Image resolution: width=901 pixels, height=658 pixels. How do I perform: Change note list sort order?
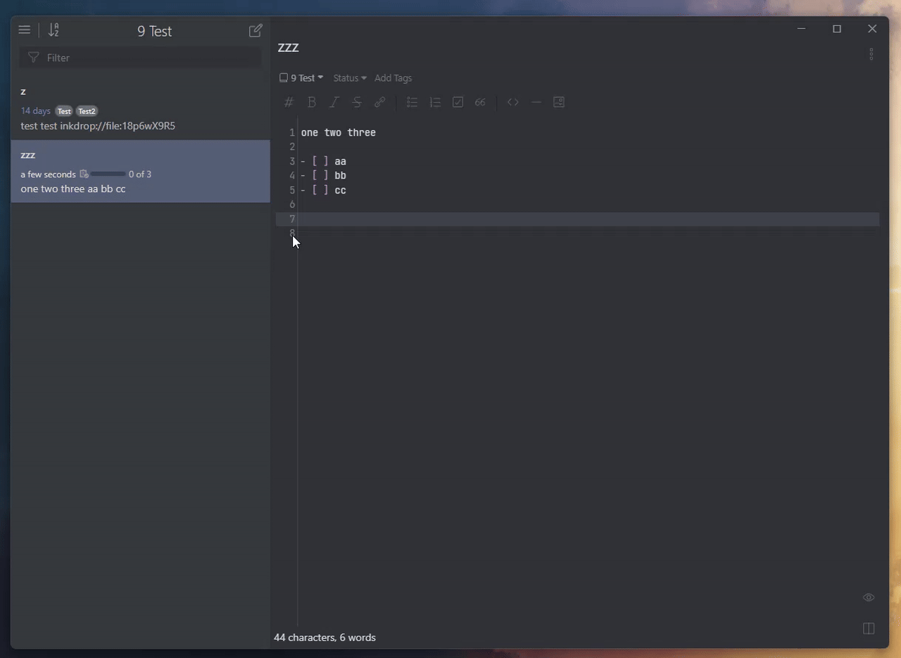click(x=53, y=30)
